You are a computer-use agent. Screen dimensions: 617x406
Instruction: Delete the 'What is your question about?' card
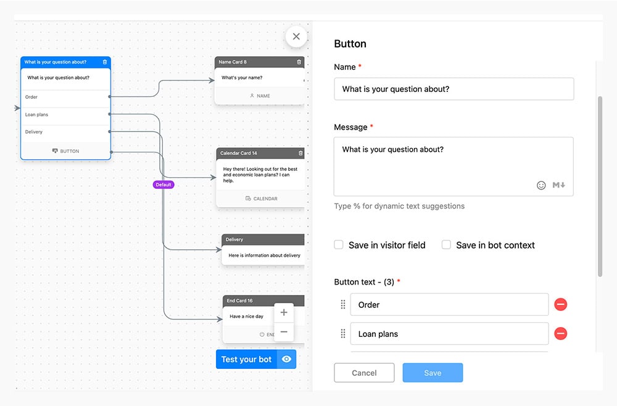pyautogui.click(x=105, y=62)
